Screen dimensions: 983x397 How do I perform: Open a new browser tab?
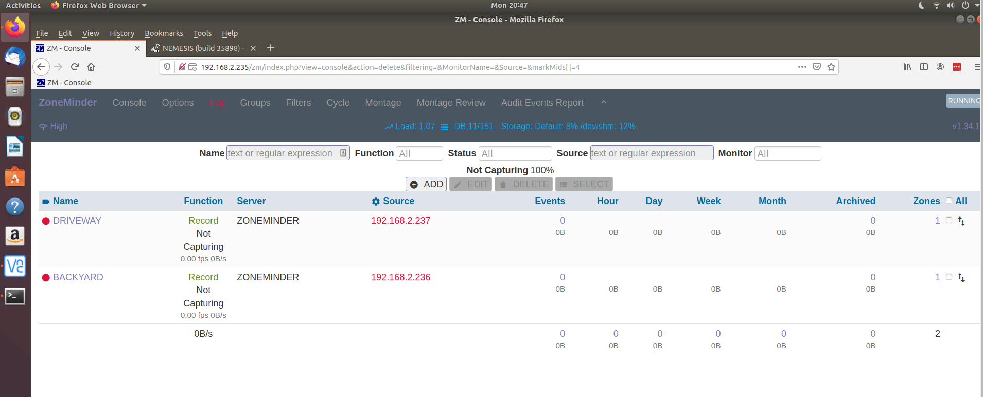(x=271, y=48)
